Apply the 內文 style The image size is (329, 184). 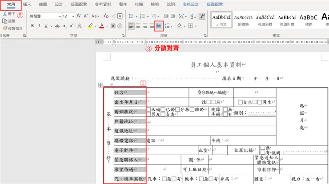tap(221, 20)
